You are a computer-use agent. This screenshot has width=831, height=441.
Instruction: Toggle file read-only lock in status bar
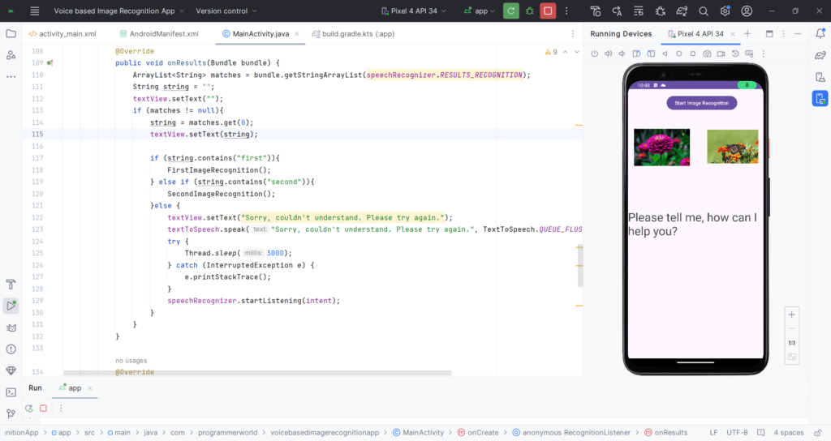coord(818,433)
